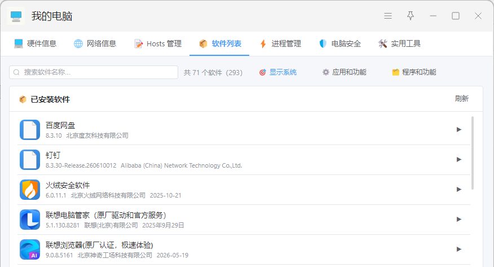Click the 钉钉 file icon
This screenshot has height=267, width=494.
click(x=30, y=160)
